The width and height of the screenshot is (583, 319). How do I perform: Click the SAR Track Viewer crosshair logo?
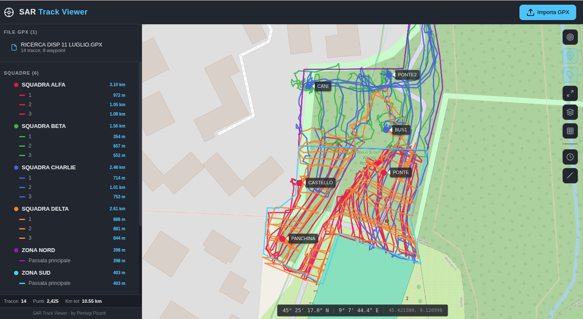click(x=9, y=12)
